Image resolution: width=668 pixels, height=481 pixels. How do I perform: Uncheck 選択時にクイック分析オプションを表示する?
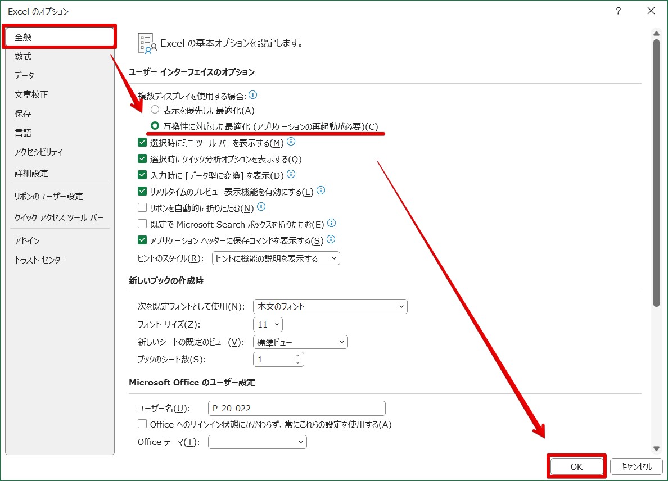(x=142, y=159)
